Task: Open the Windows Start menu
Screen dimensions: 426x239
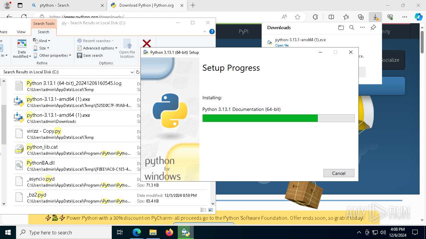Action: (8, 232)
